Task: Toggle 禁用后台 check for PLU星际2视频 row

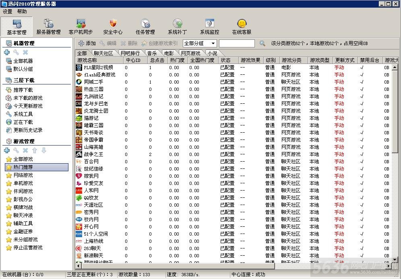Action: coord(362,68)
